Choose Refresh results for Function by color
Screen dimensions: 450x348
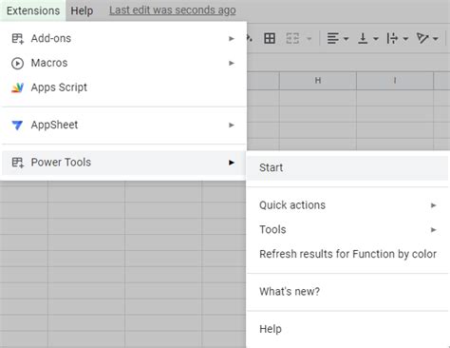click(347, 254)
